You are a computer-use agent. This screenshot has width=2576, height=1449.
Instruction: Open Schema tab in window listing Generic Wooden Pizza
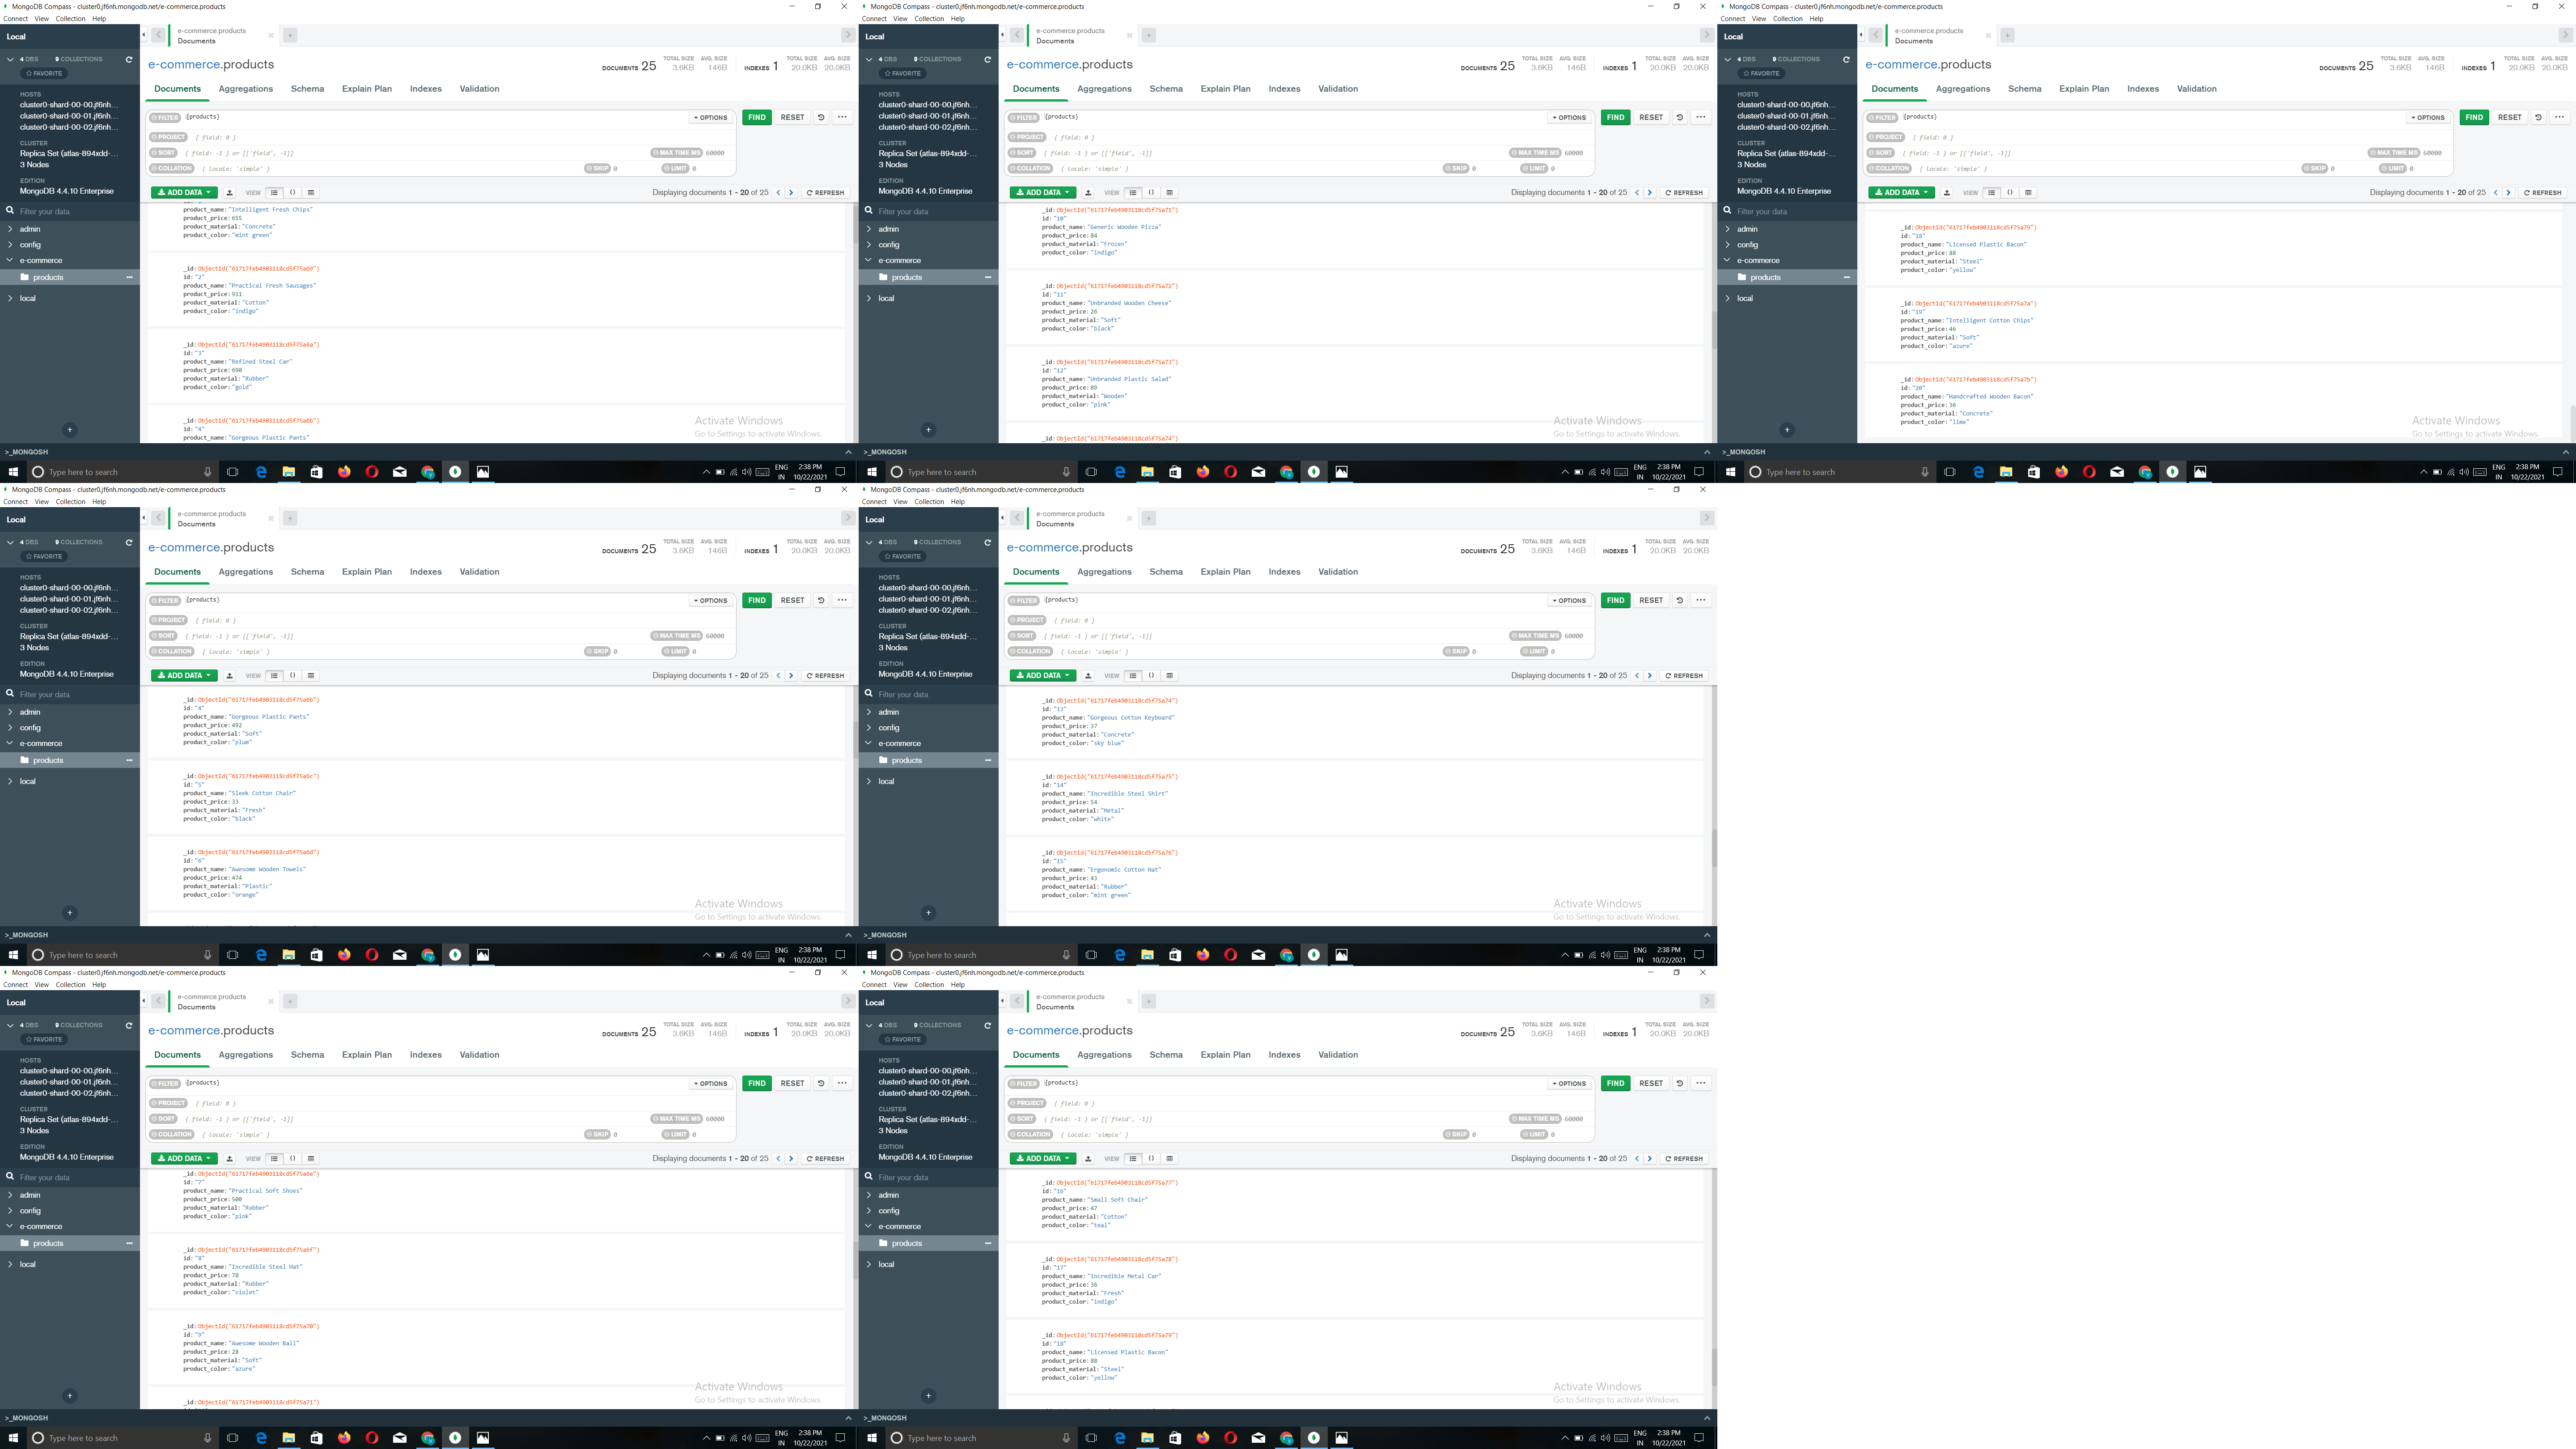pyautogui.click(x=1166, y=89)
